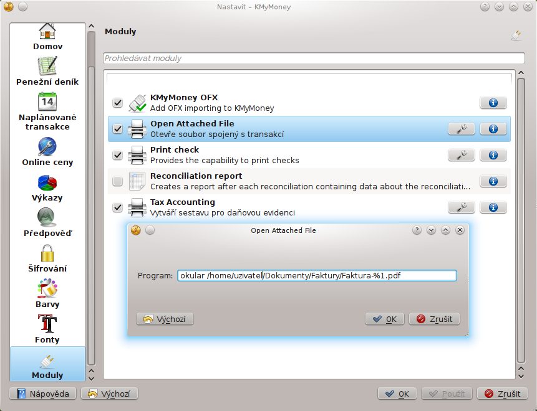The width and height of the screenshot is (537, 411).
Task: Click help button in Open Attached File dialog
Action: pyautogui.click(x=417, y=230)
